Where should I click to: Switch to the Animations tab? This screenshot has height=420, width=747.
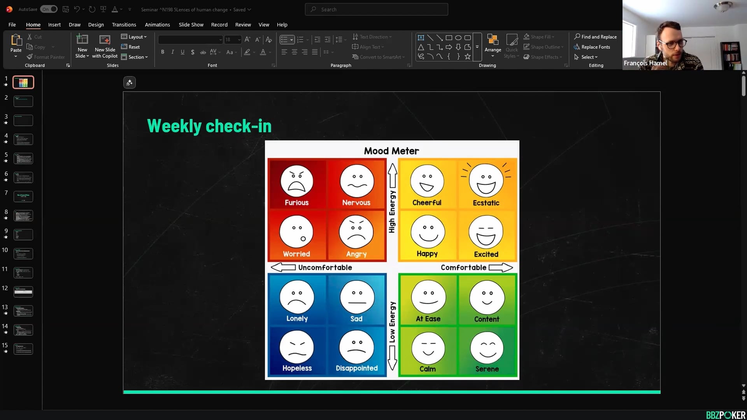[157, 24]
